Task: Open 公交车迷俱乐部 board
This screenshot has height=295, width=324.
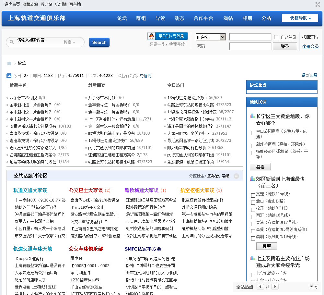Action: pyautogui.click(x=86, y=249)
